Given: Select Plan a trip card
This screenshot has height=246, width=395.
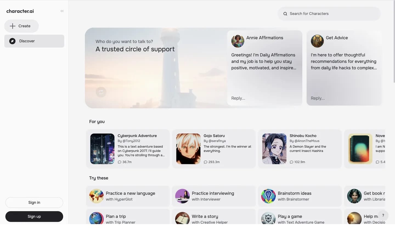Looking at the screenshot, I should (128, 217).
